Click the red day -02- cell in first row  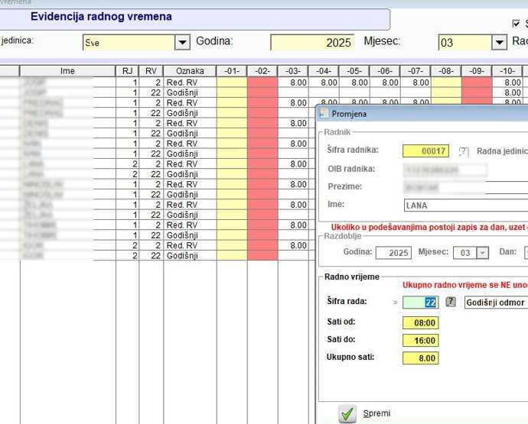[262, 82]
